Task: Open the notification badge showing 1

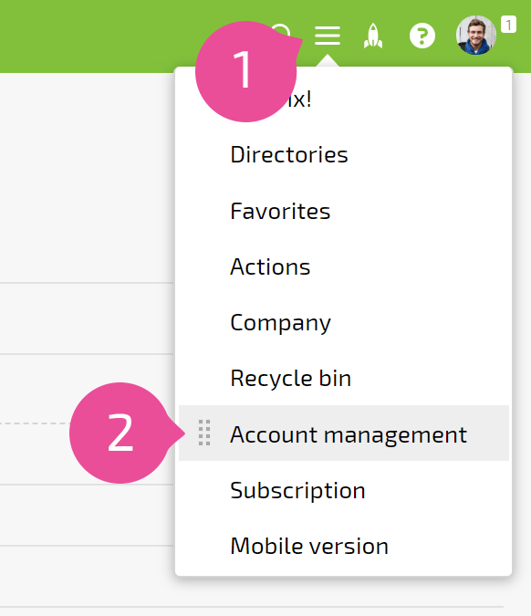Action: tap(508, 25)
